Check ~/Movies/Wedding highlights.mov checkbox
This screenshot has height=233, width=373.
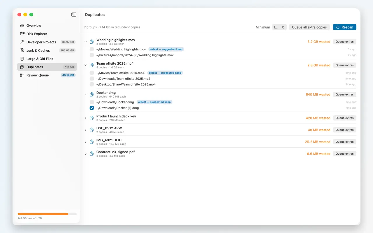click(92, 49)
